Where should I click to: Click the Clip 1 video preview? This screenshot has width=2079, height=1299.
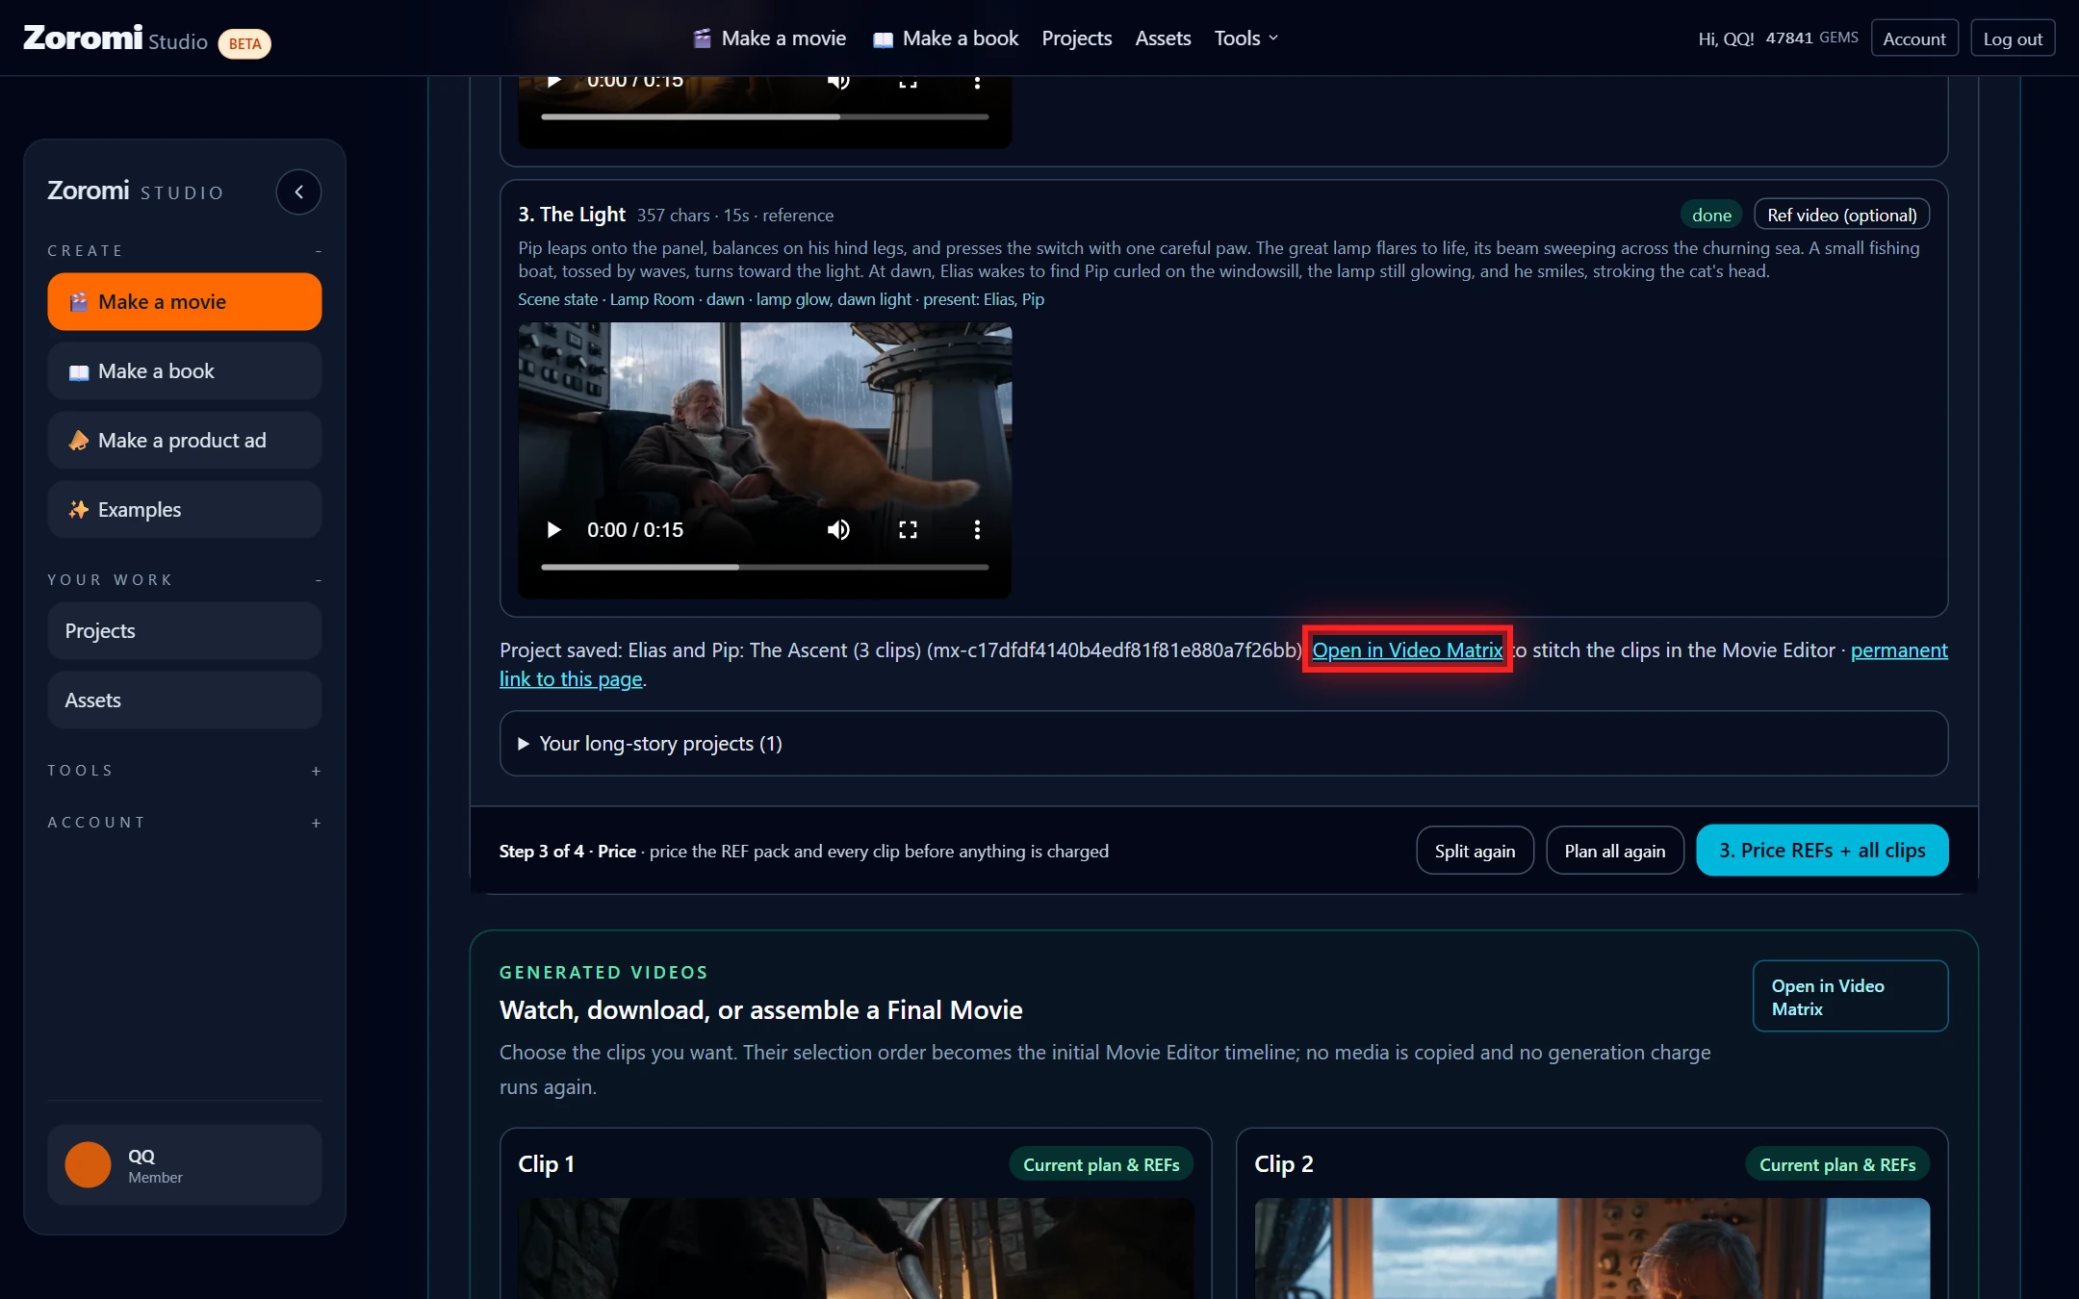coord(856,1248)
